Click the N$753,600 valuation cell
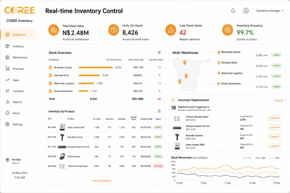The width and height of the screenshot is (290, 193). pos(146,127)
